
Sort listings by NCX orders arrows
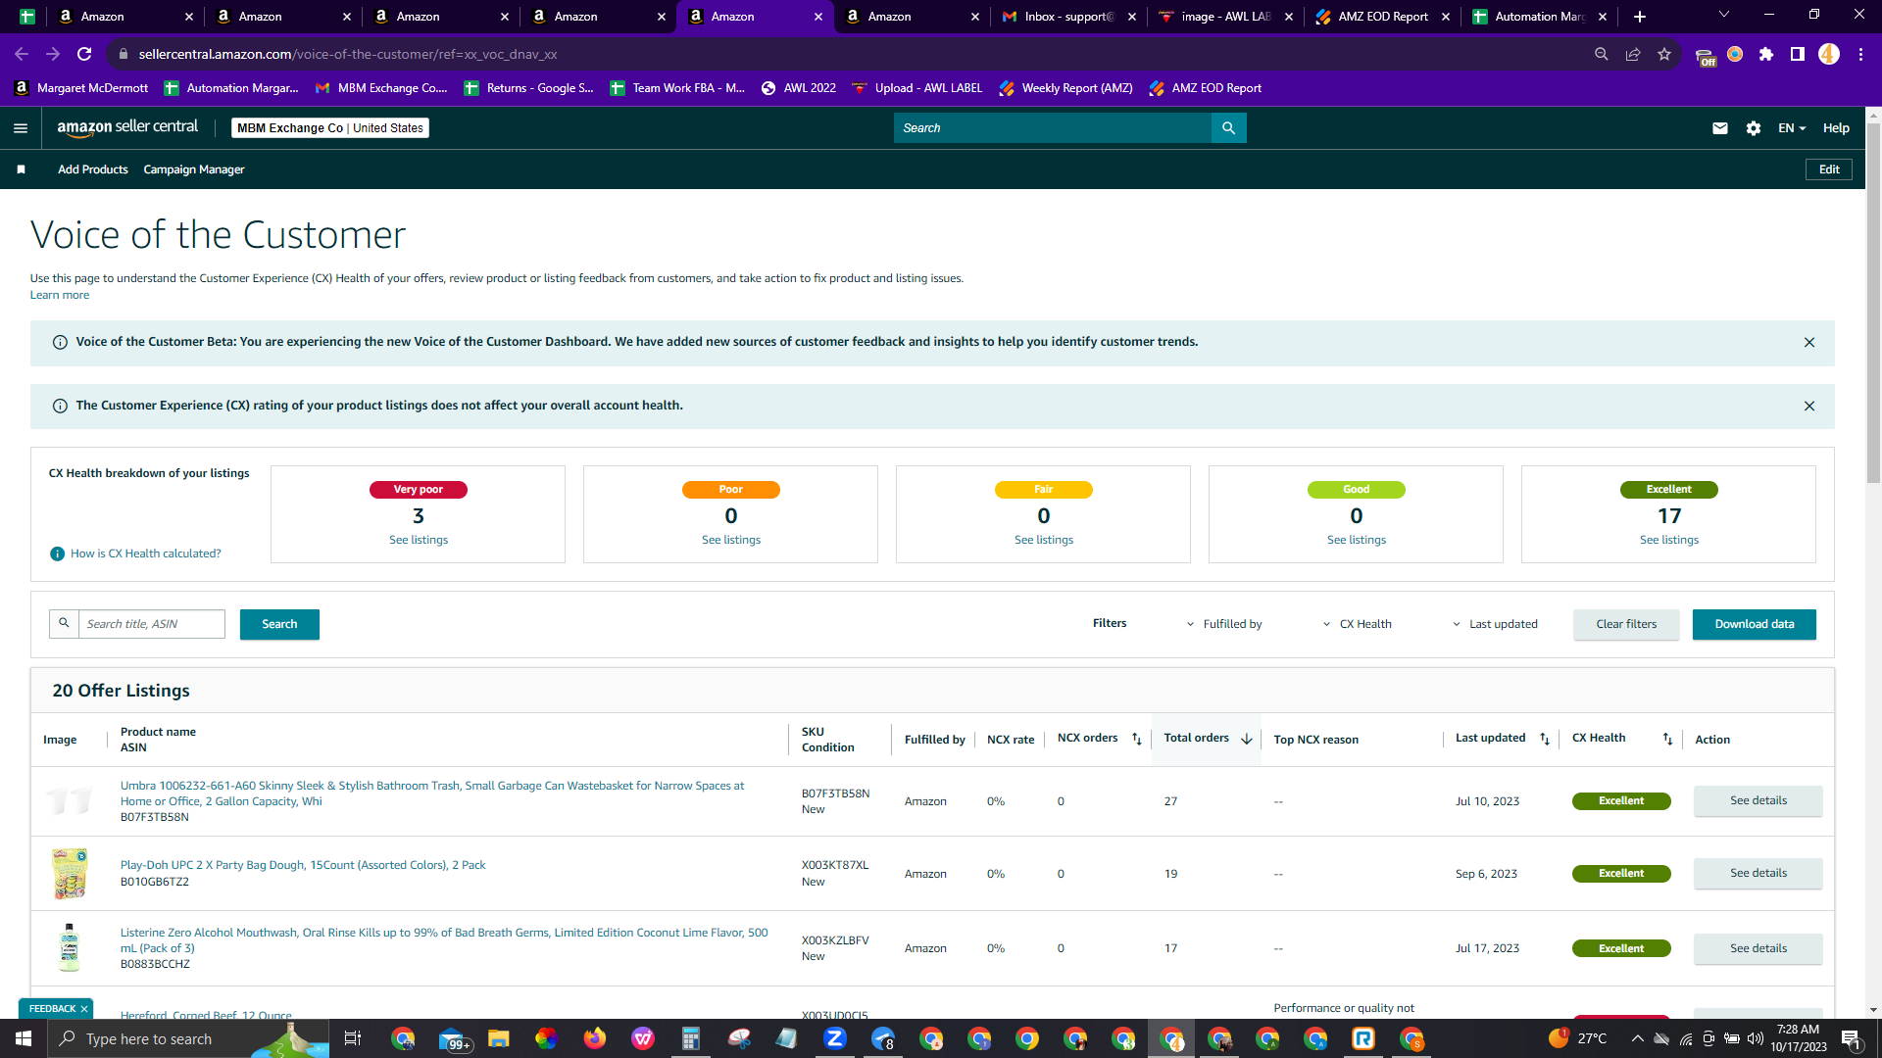coord(1137,740)
